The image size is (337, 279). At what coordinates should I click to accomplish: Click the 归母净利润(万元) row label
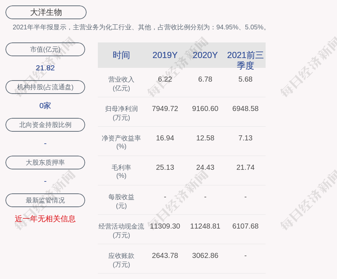pos(121,113)
